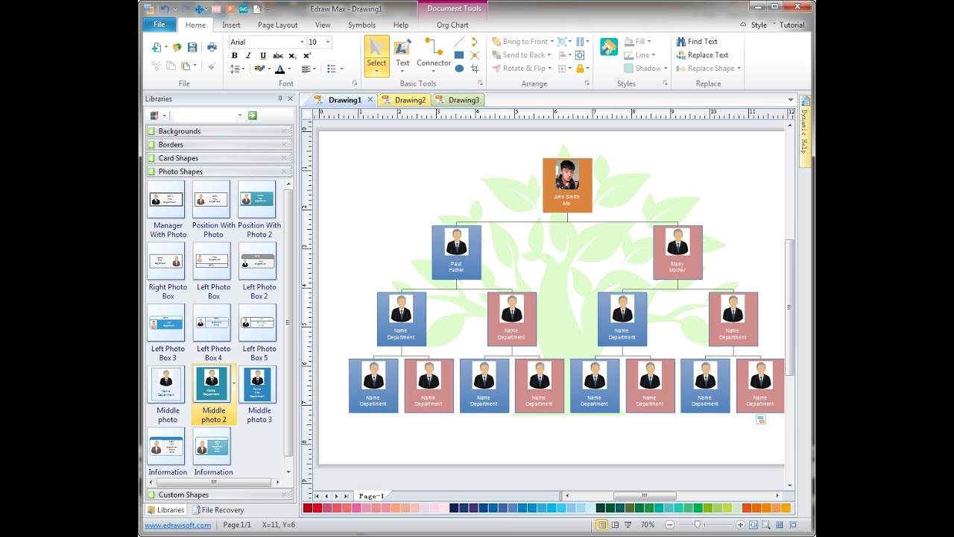Open the font size dropdown
The image size is (954, 537).
click(328, 43)
